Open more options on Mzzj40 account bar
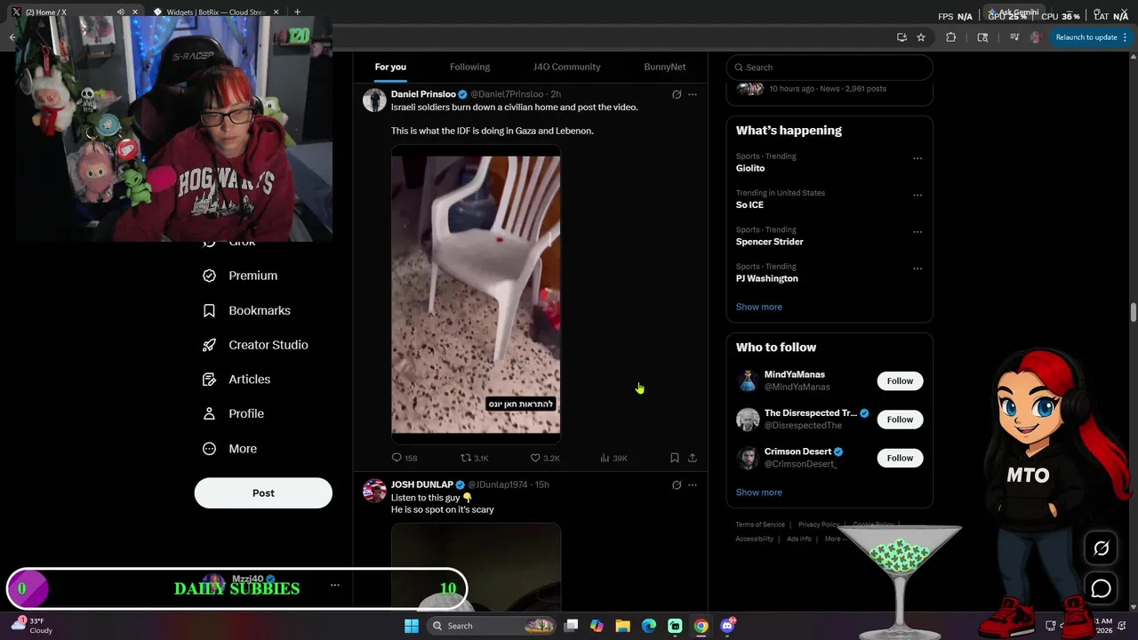This screenshot has height=640, width=1138. pyautogui.click(x=334, y=585)
